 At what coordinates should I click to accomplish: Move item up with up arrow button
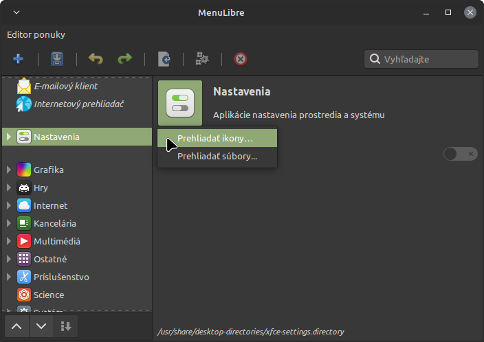[x=16, y=326]
